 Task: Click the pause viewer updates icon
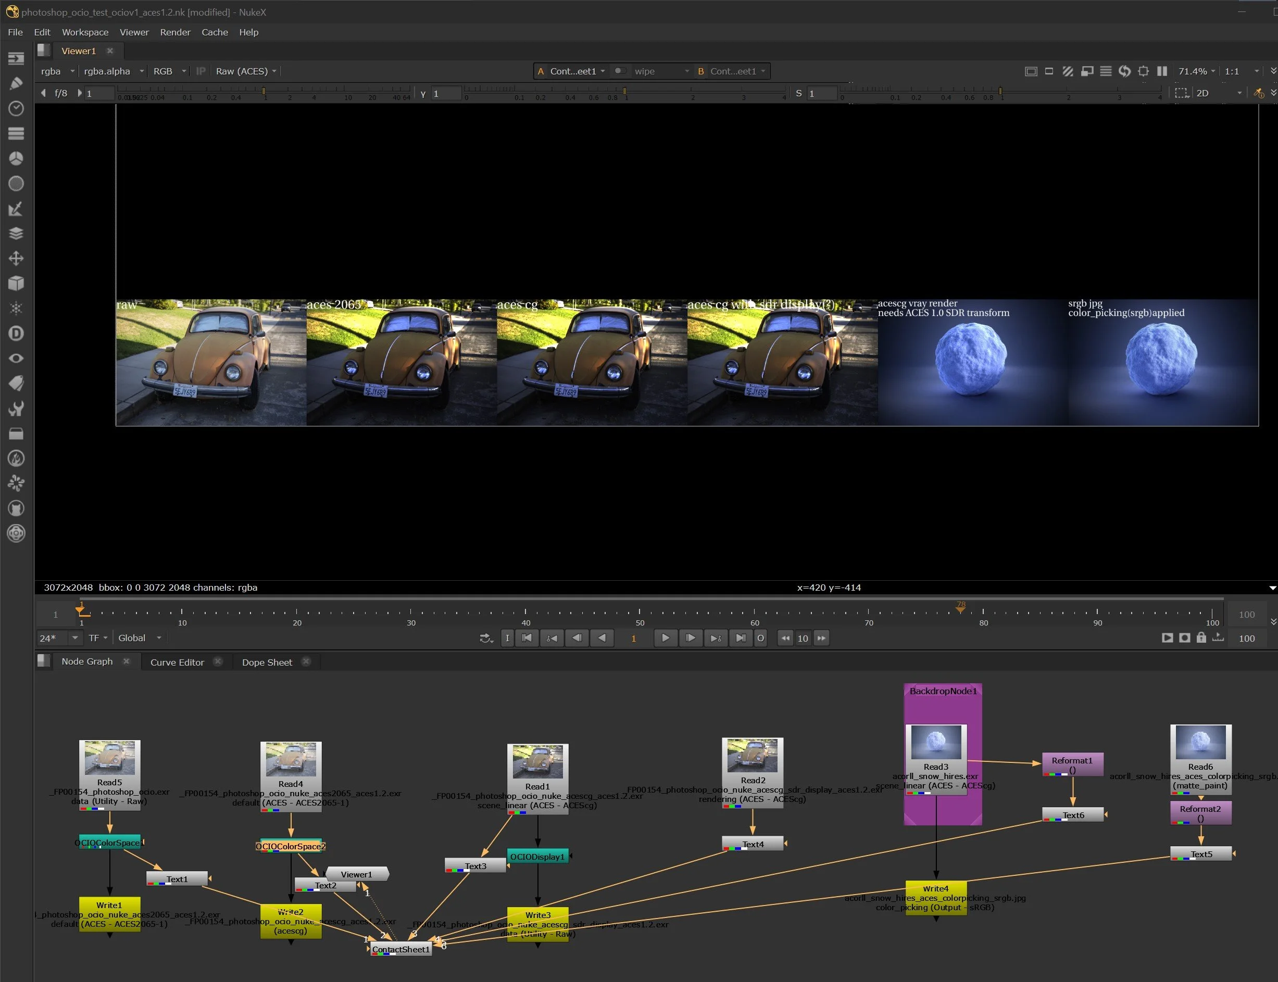[1162, 71]
